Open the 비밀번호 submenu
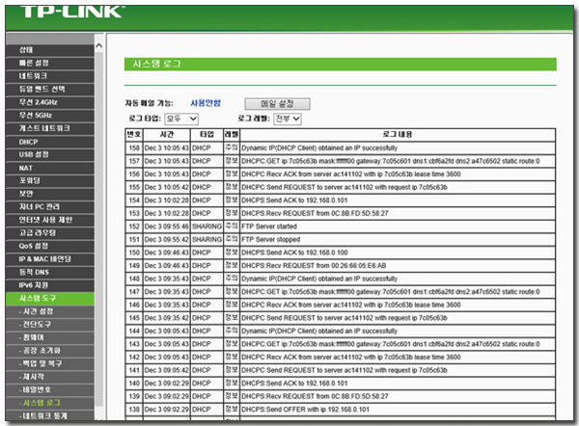Viewport: 579px width, 426px height. coord(50,389)
